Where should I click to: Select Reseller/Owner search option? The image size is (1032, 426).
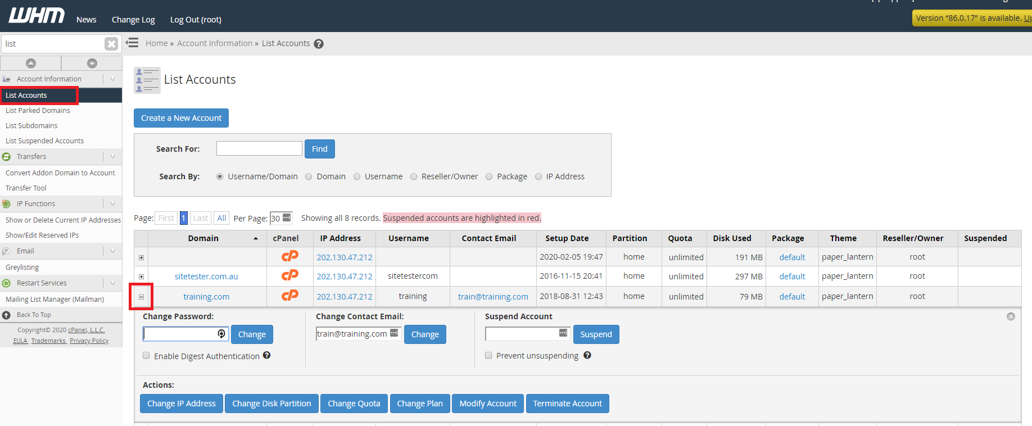point(414,176)
